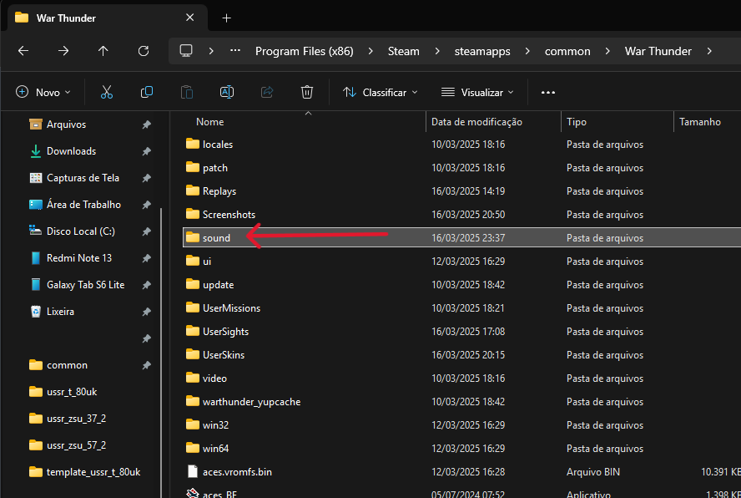Navigate back to previous folder
741x498 pixels.
23,51
